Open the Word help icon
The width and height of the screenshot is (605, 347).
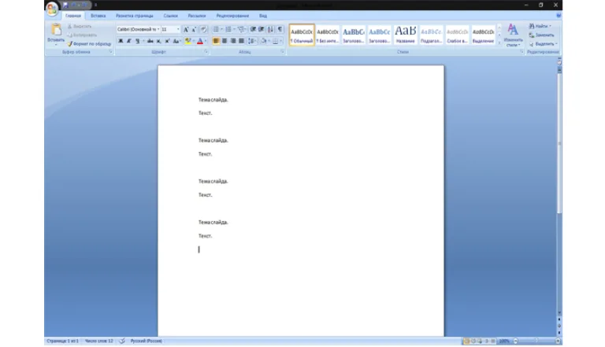(559, 16)
